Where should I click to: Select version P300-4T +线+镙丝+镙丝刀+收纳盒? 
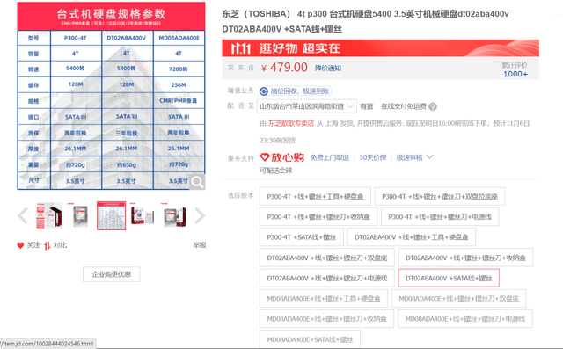click(x=318, y=217)
